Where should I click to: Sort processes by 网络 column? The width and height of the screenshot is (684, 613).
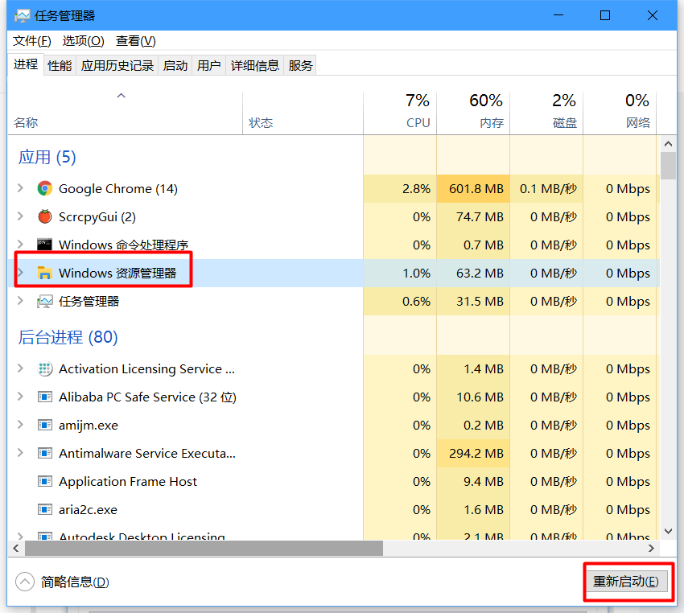pyautogui.click(x=620, y=113)
